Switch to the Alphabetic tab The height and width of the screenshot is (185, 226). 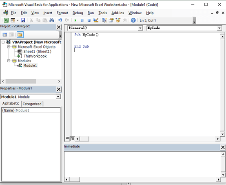tap(11, 103)
